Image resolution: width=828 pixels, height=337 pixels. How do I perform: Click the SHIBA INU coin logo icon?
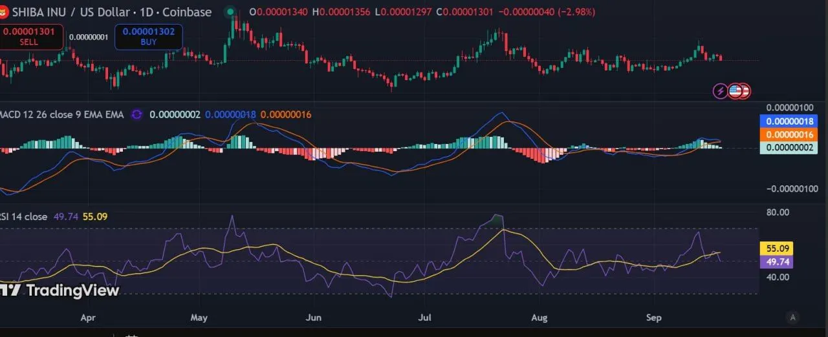coord(3,12)
